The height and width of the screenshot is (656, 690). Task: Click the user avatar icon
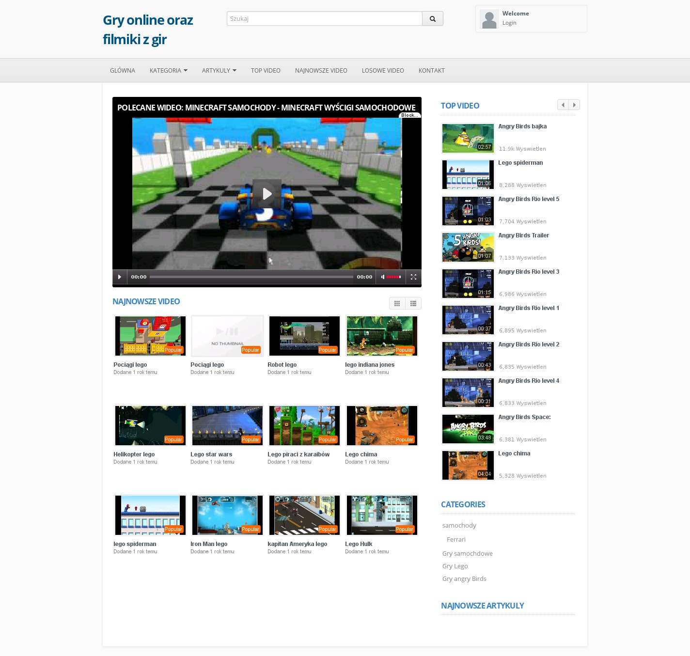pos(489,19)
